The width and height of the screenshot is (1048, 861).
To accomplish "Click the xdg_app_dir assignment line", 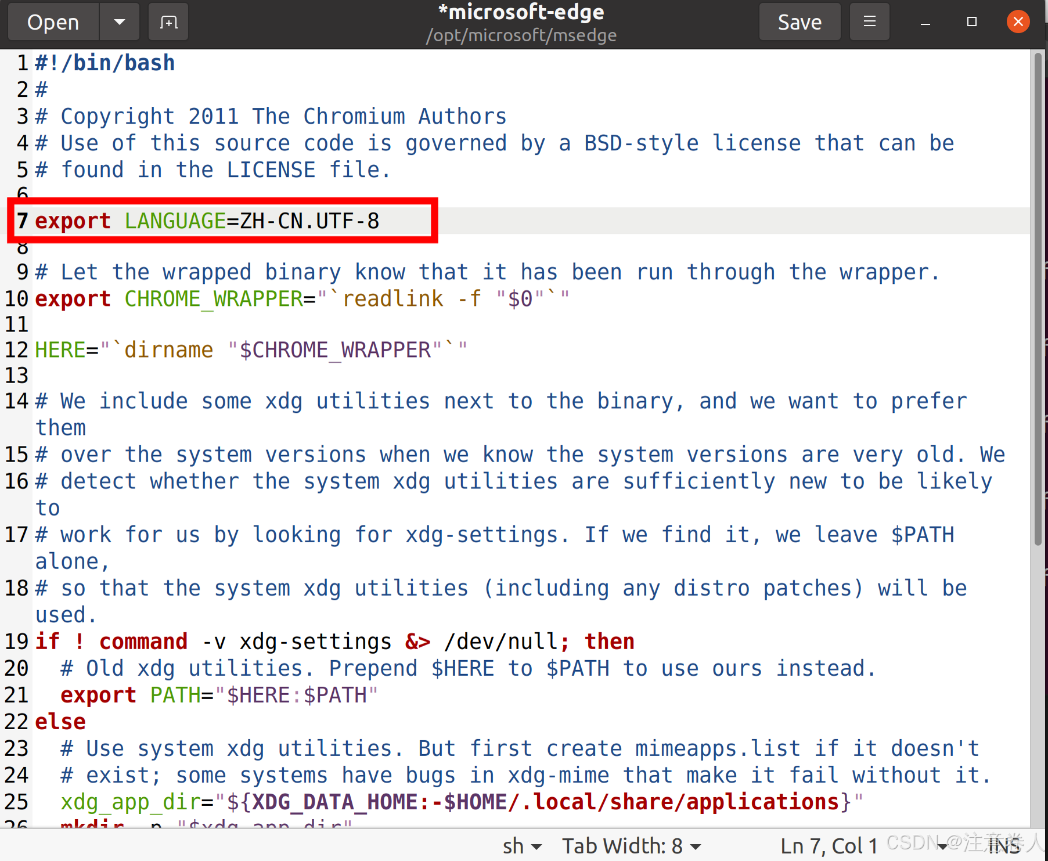I will click(x=462, y=802).
